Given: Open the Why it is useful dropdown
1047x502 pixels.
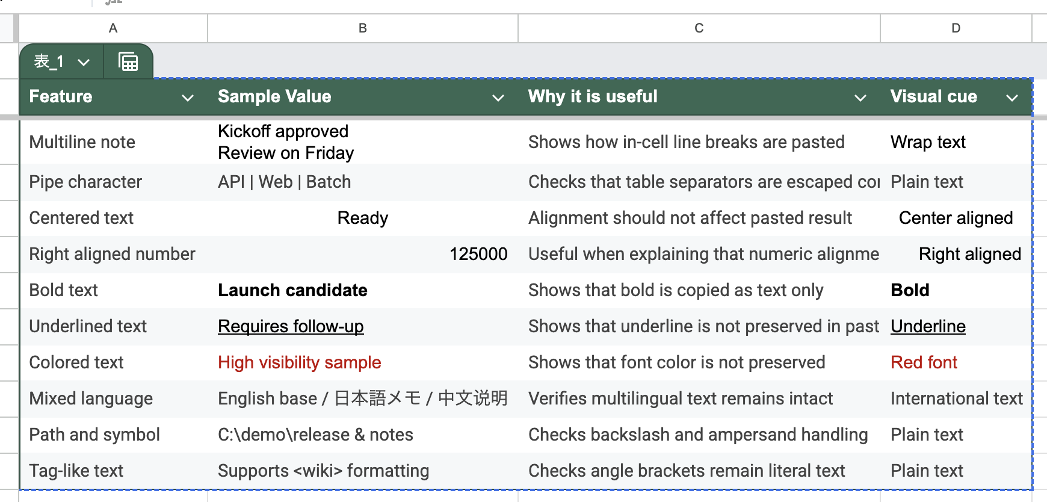Looking at the screenshot, I should point(860,98).
